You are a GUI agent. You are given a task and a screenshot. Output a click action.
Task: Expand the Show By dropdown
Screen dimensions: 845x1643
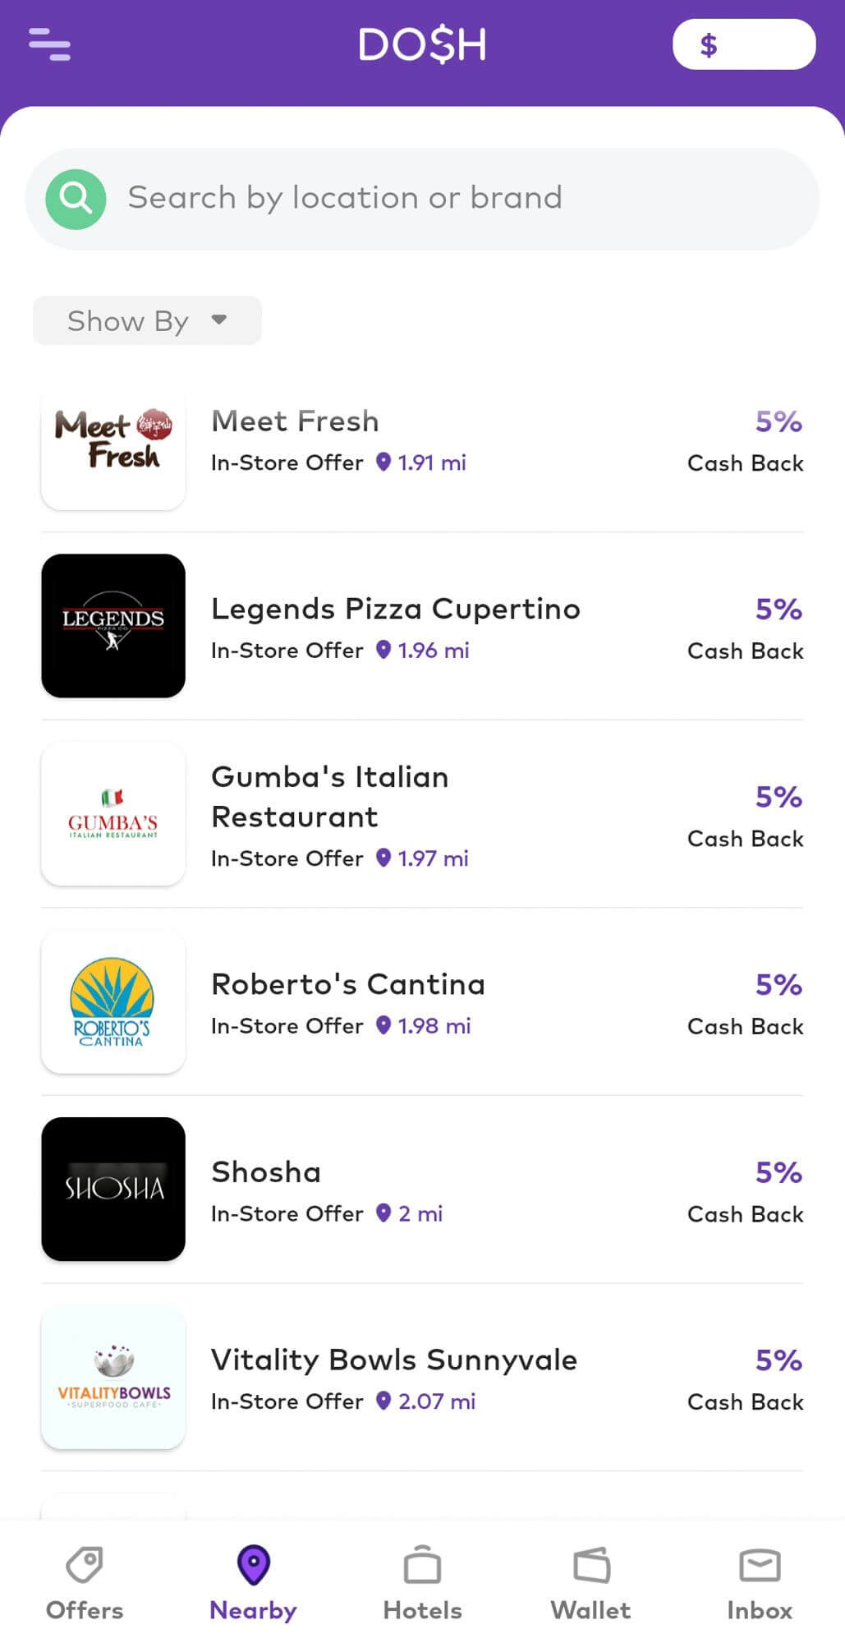click(147, 320)
